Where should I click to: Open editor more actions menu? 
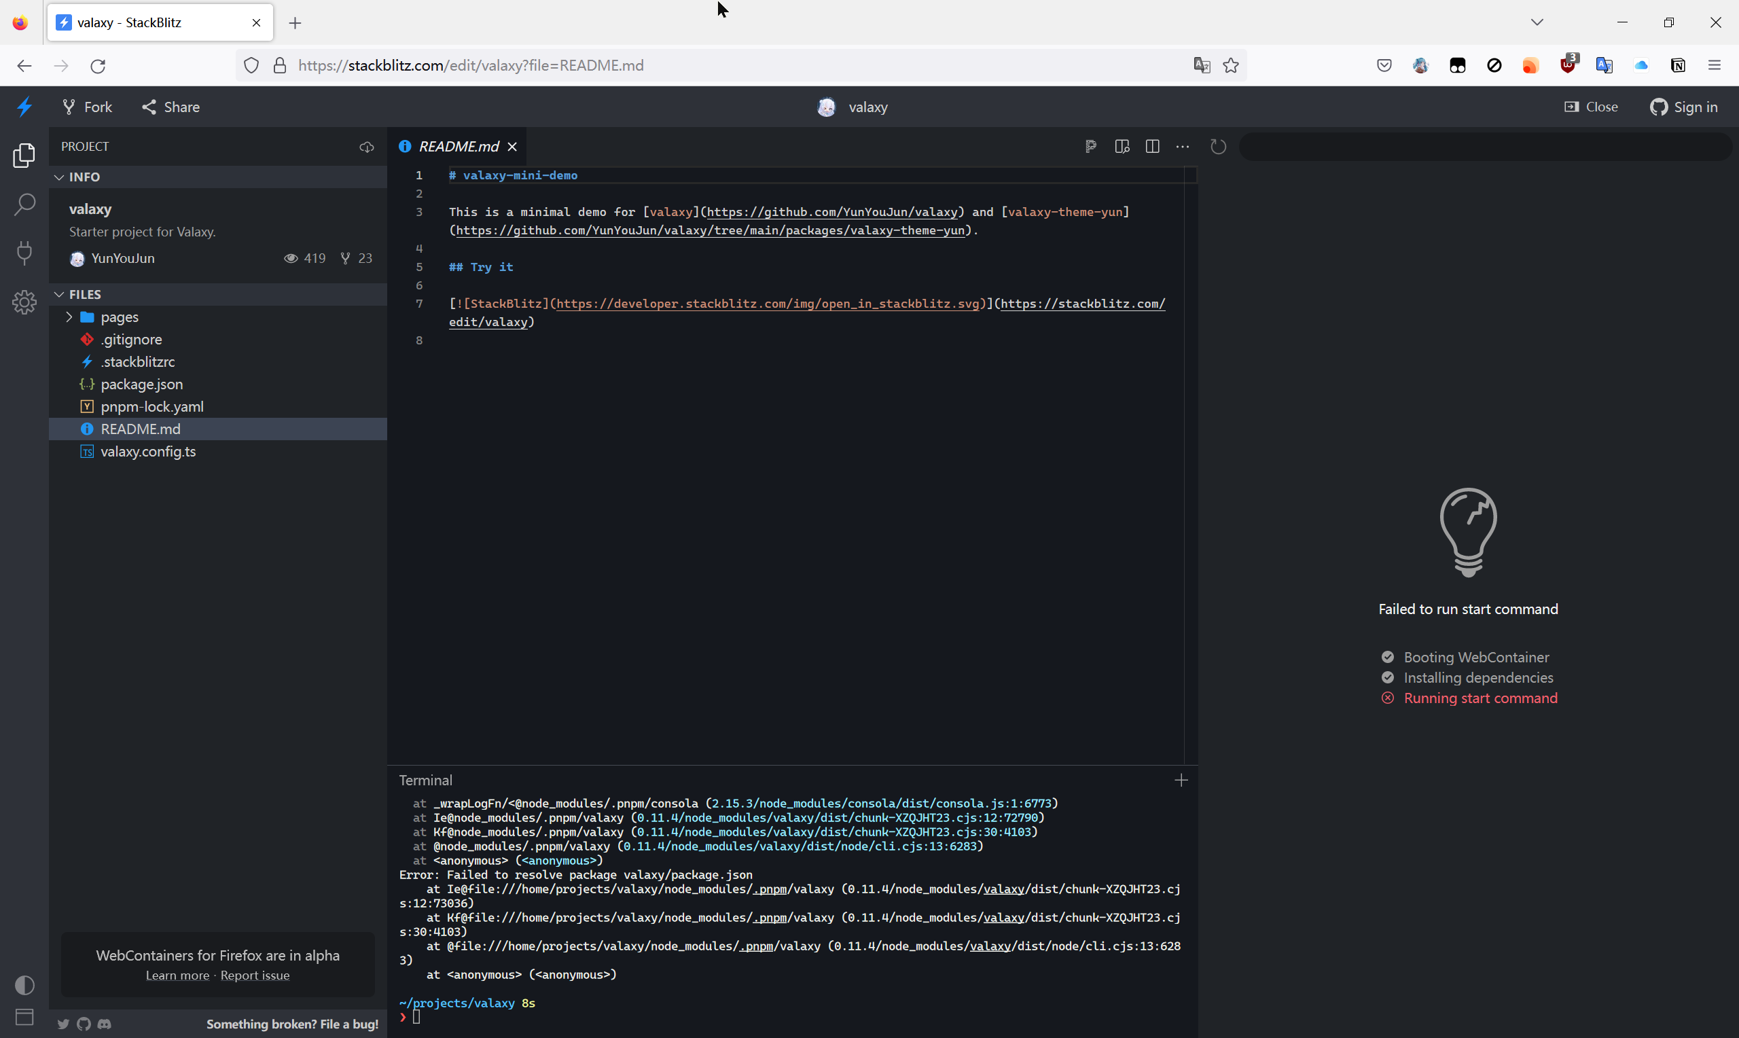(1183, 146)
